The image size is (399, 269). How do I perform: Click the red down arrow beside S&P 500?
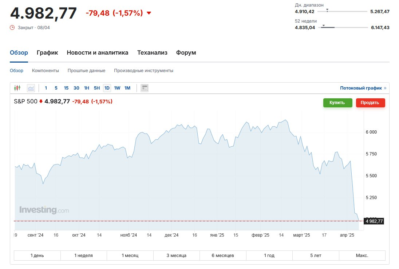click(41, 101)
